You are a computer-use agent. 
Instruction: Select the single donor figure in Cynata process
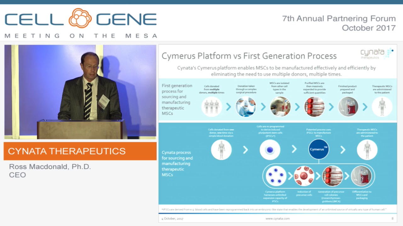click(x=221, y=149)
